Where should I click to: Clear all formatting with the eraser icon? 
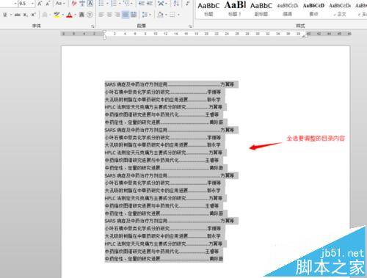click(74, 4)
